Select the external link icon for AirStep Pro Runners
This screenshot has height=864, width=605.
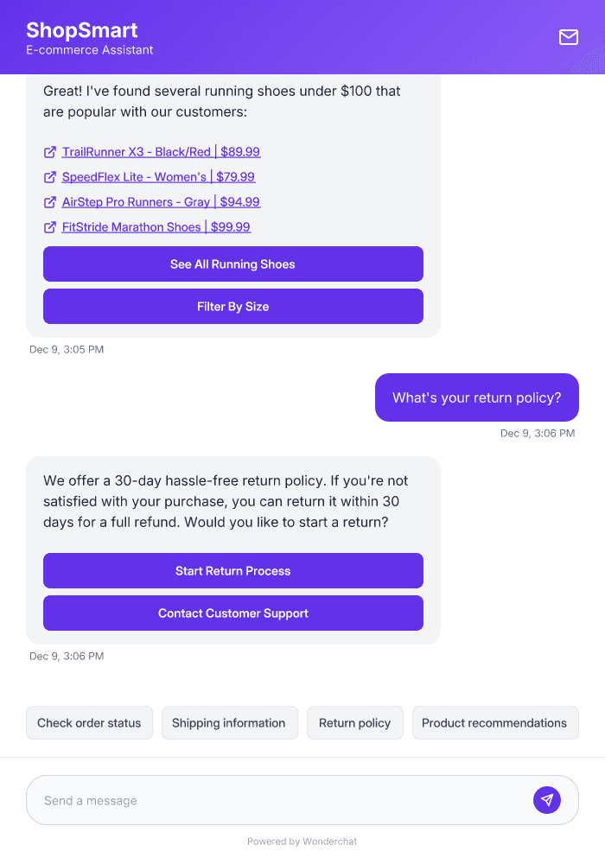pyautogui.click(x=49, y=201)
